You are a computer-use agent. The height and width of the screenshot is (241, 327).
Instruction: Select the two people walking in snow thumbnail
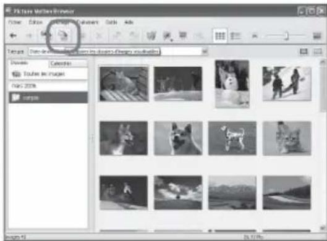pyautogui.click(x=287, y=84)
